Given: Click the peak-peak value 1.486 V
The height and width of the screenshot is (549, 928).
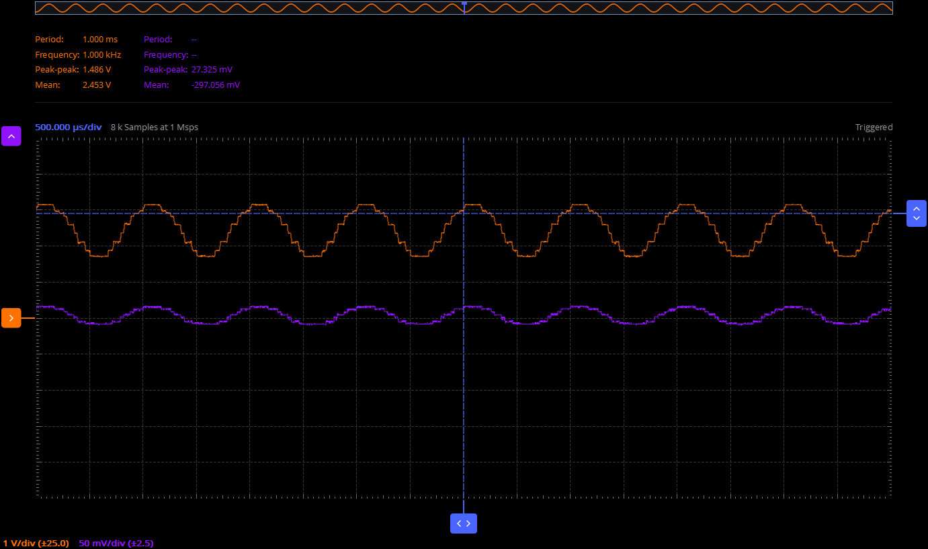Looking at the screenshot, I should point(97,70).
